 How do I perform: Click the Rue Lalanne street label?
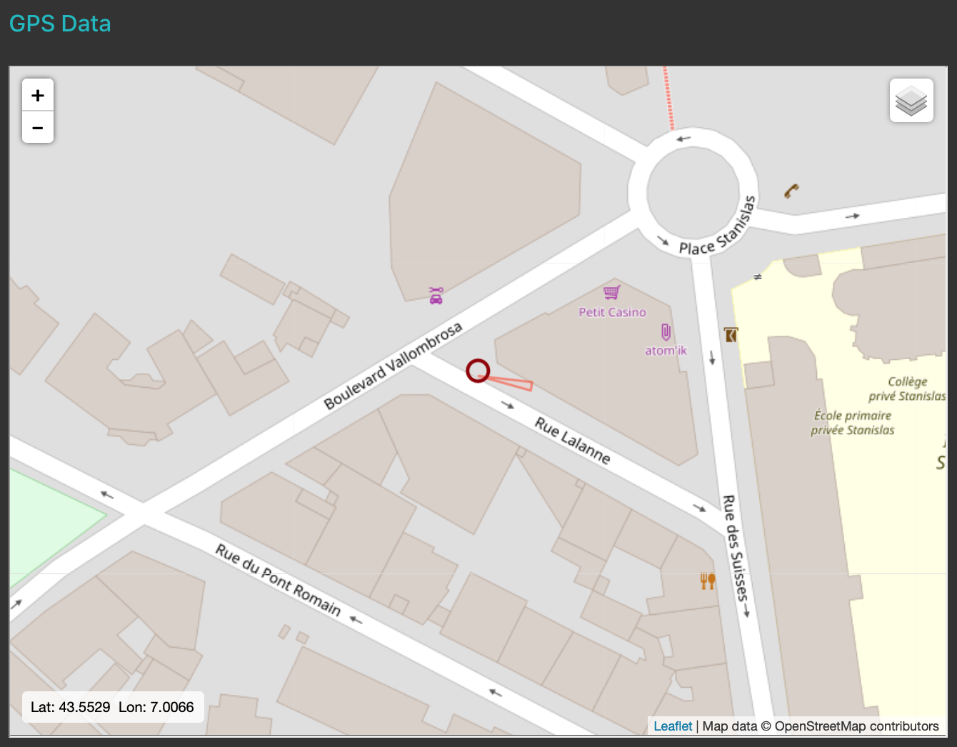573,441
